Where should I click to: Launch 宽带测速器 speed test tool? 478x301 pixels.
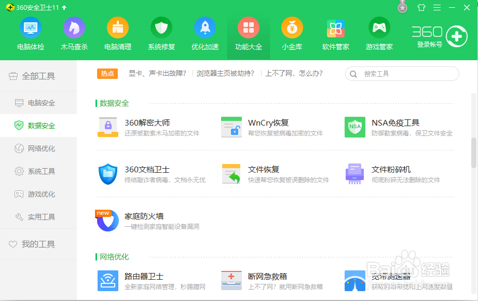355,281
